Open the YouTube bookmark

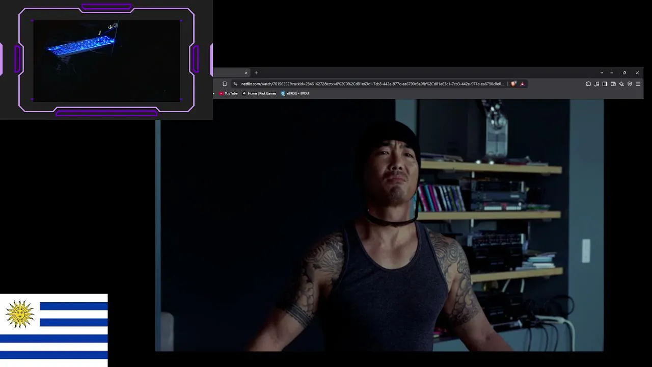click(228, 93)
